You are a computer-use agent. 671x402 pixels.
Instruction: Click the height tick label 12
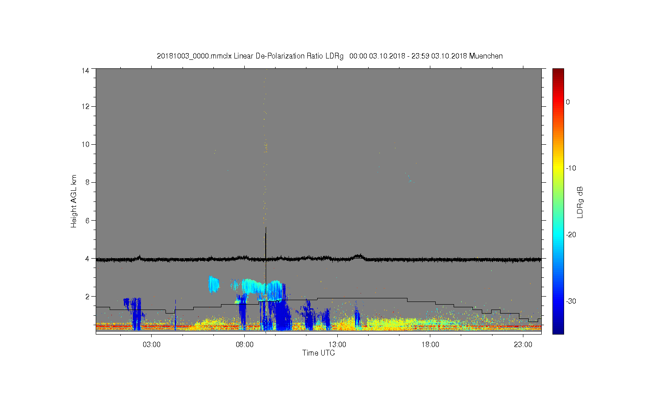[x=85, y=106]
